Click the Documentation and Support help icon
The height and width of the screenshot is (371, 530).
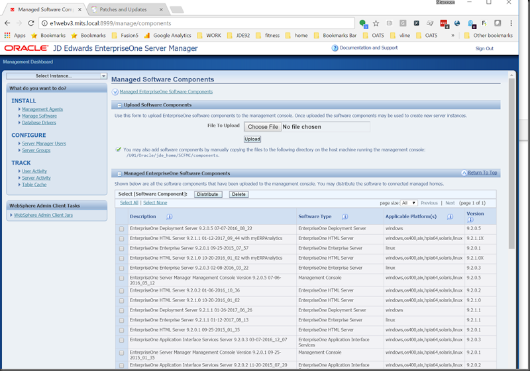click(335, 48)
